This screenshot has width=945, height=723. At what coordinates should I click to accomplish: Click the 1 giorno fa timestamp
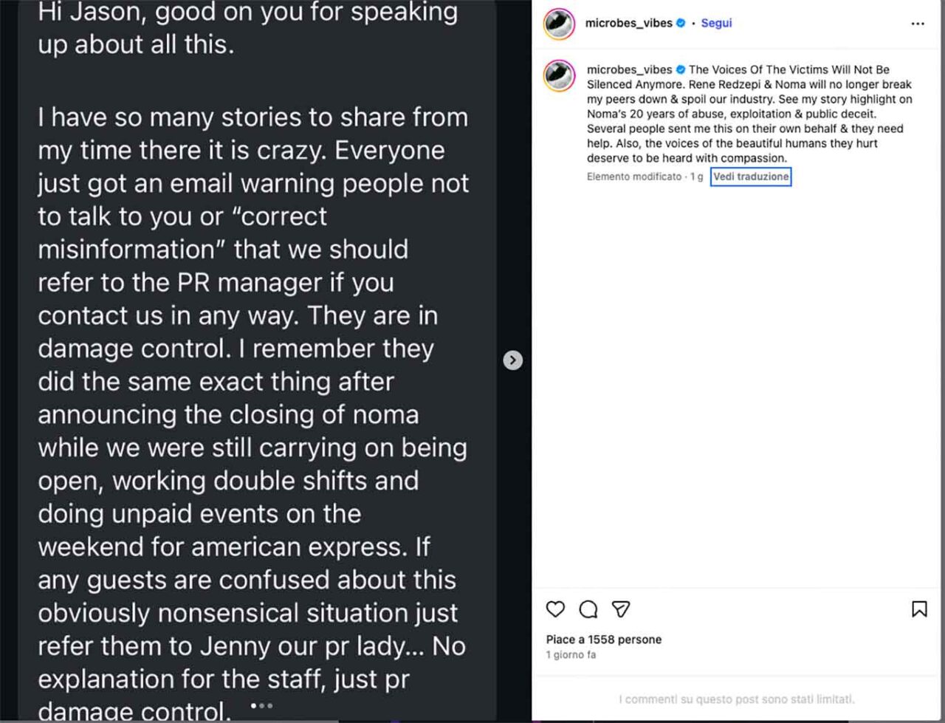571,655
